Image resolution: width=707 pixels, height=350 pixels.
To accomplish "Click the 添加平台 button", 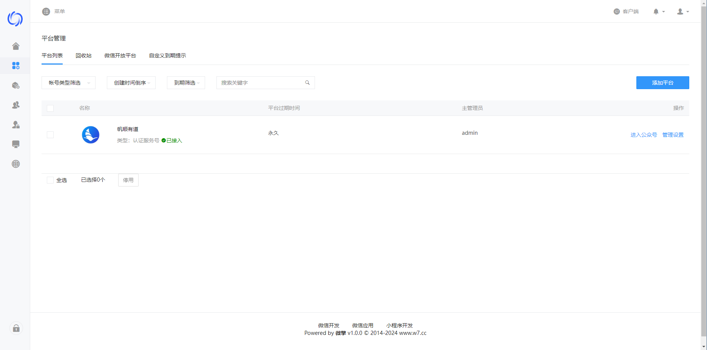I will (662, 83).
